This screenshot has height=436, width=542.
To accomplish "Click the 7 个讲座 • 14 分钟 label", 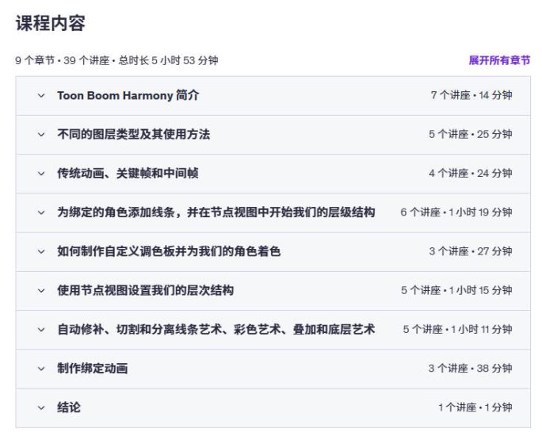I will [x=471, y=95].
